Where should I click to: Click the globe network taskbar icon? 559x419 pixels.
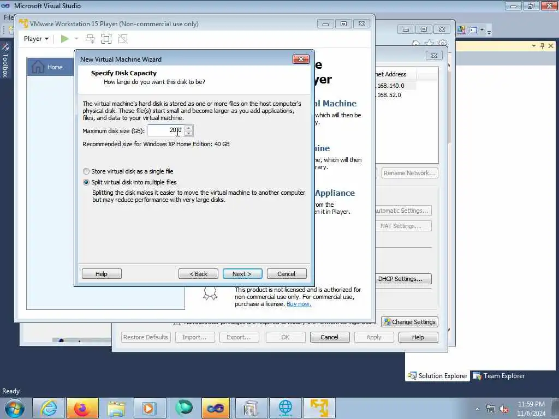(285, 408)
